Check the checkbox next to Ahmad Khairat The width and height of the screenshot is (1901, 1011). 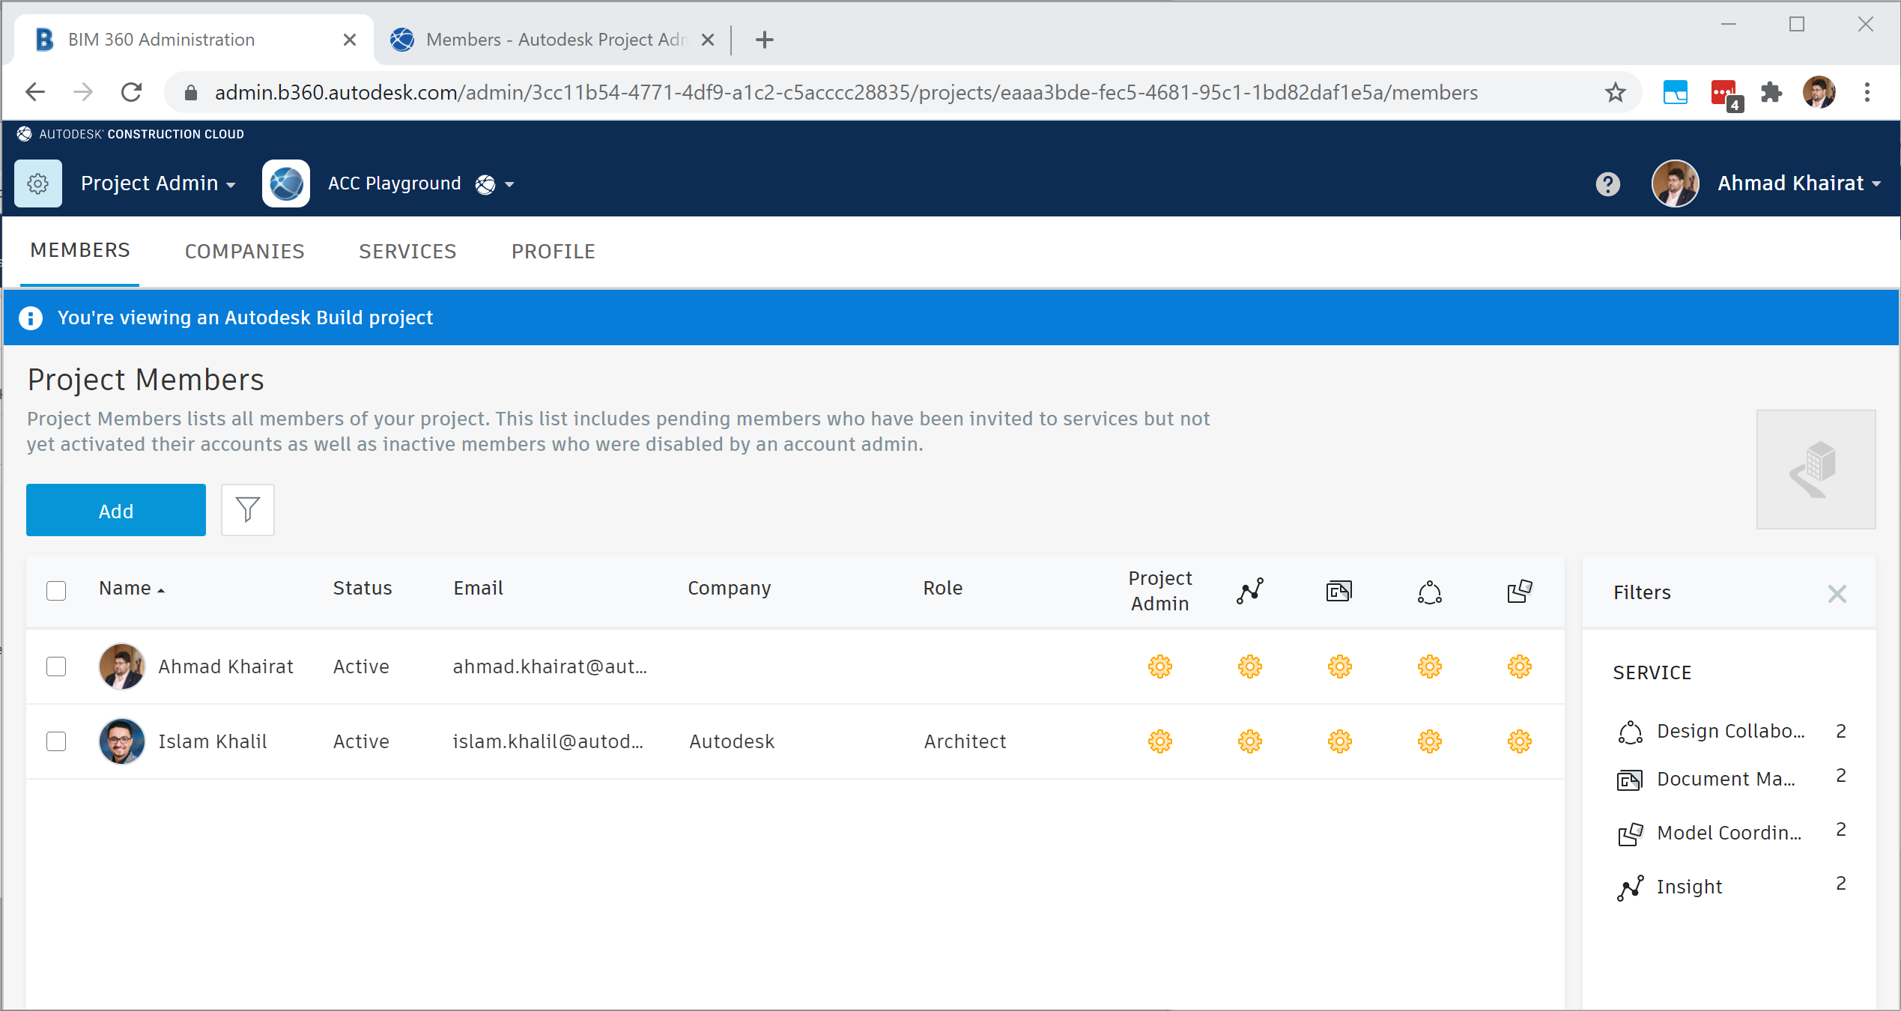click(56, 667)
